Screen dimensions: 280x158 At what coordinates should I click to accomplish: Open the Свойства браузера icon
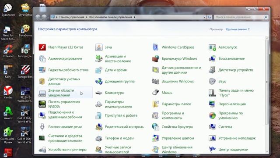(156, 127)
